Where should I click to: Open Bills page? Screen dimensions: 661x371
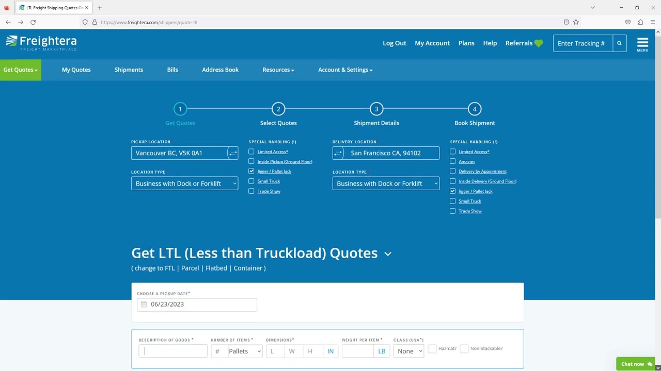(x=172, y=70)
